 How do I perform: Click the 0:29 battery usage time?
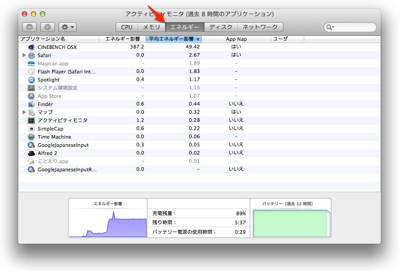240,232
